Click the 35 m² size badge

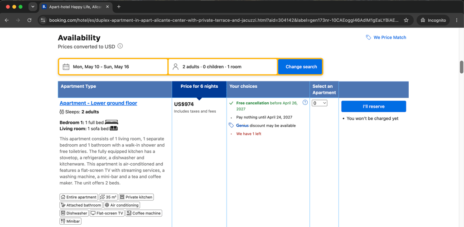pos(108,197)
